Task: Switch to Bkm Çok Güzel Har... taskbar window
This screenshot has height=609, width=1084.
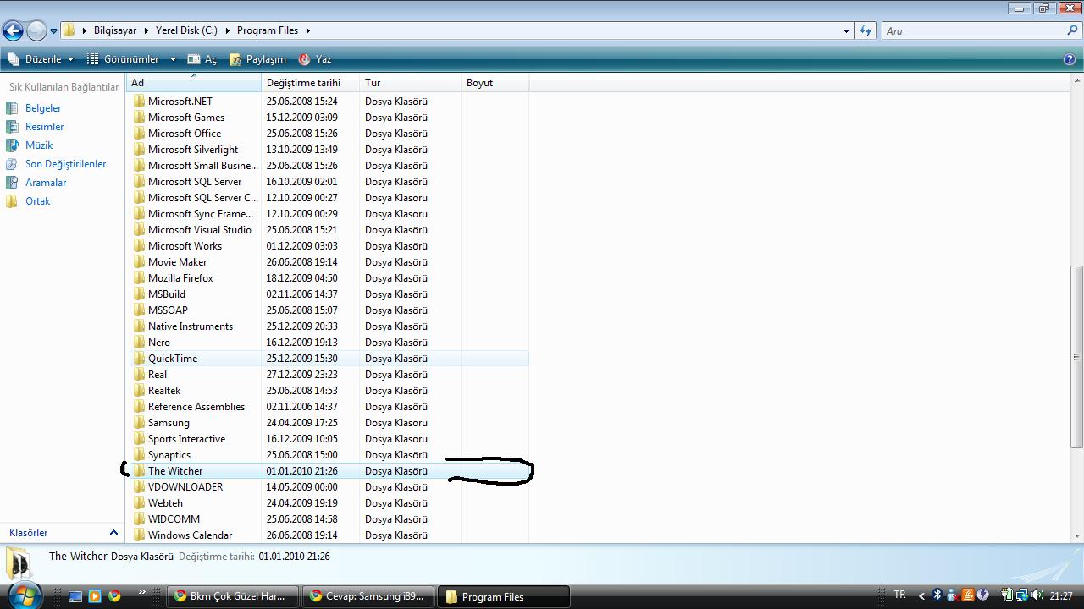Action: click(233, 596)
